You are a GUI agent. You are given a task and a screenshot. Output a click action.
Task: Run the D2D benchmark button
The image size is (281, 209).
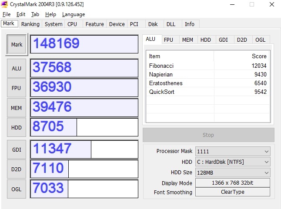(17, 169)
